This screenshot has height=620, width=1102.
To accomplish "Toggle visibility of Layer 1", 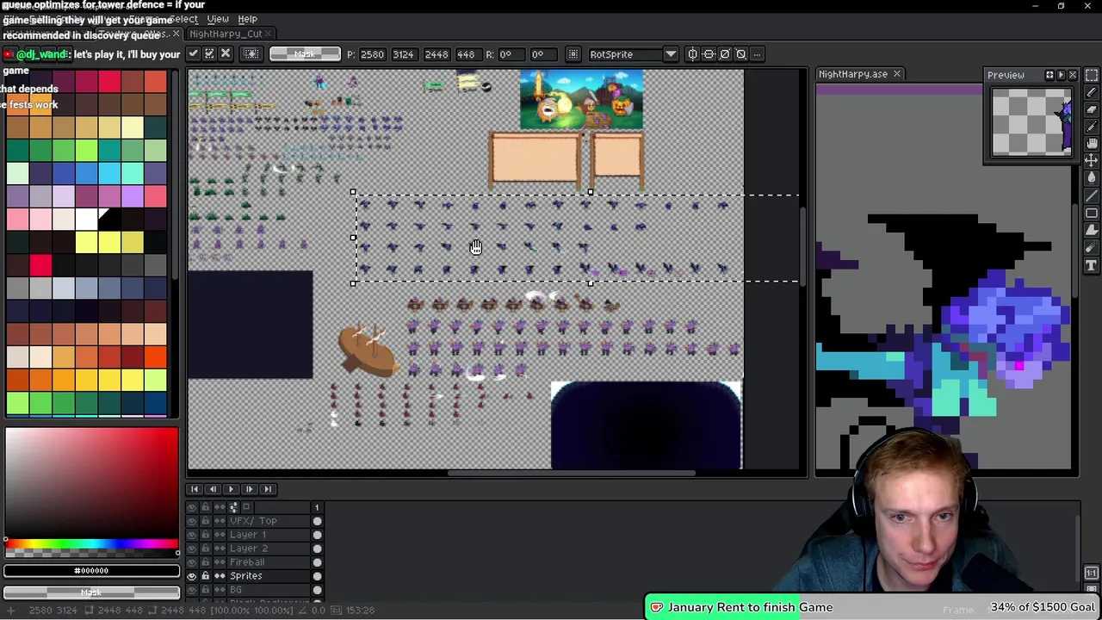I will [x=191, y=535].
